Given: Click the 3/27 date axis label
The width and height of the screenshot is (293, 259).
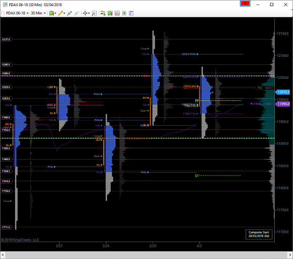Looking at the screenshot, I should pos(59,246).
